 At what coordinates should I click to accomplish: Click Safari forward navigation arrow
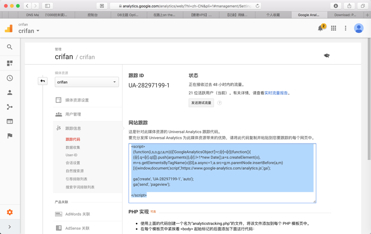(35, 6)
